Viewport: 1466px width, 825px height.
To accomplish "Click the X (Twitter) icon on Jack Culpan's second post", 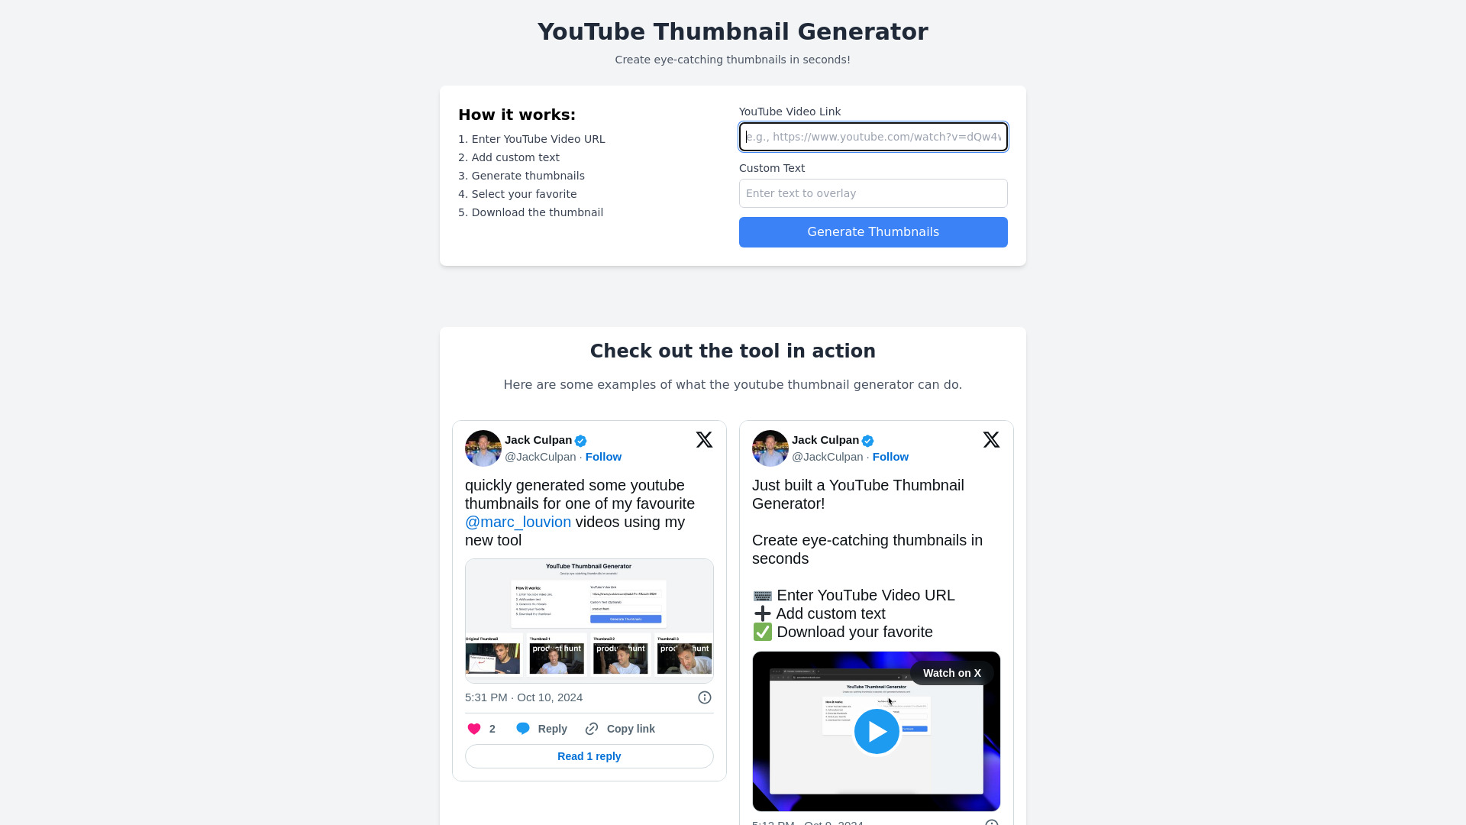I will tap(991, 439).
